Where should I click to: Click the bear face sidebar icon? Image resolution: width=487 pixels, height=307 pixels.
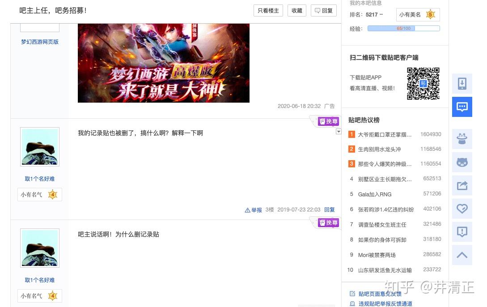point(462,162)
